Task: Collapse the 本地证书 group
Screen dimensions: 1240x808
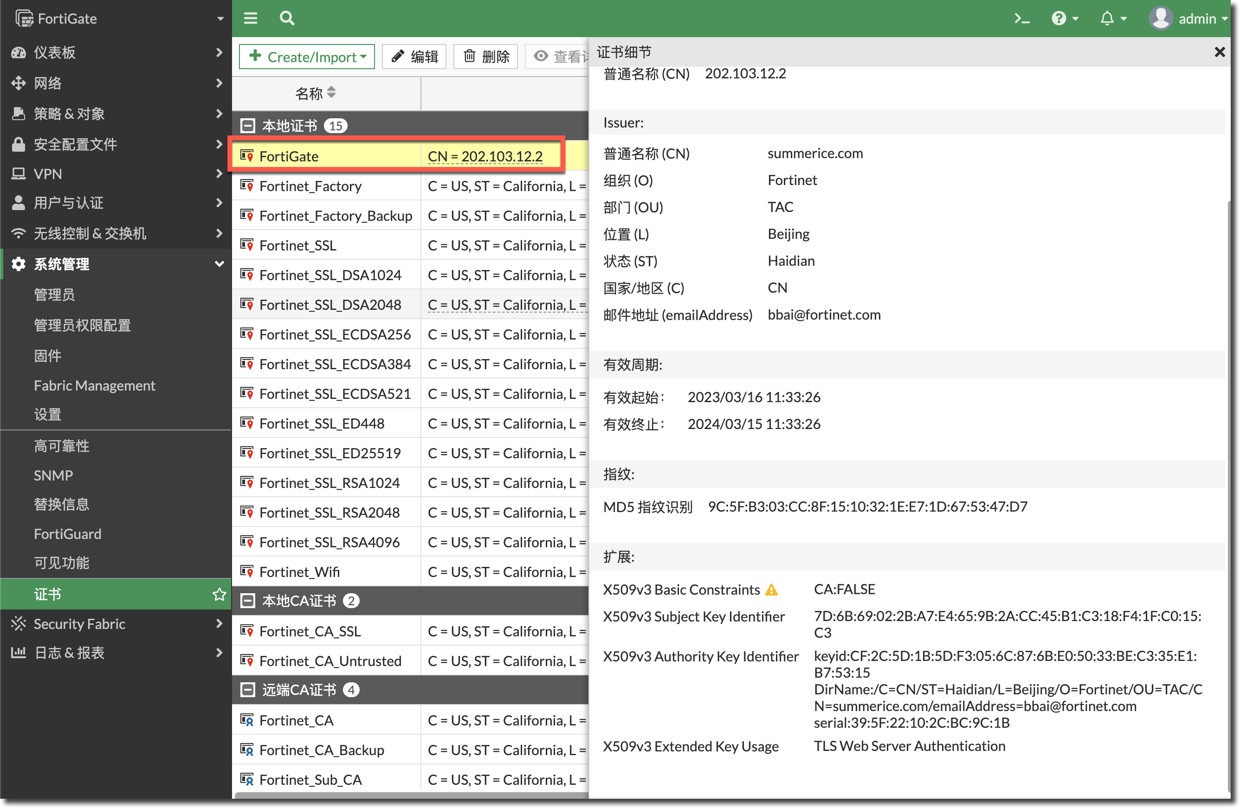Action: [x=247, y=126]
